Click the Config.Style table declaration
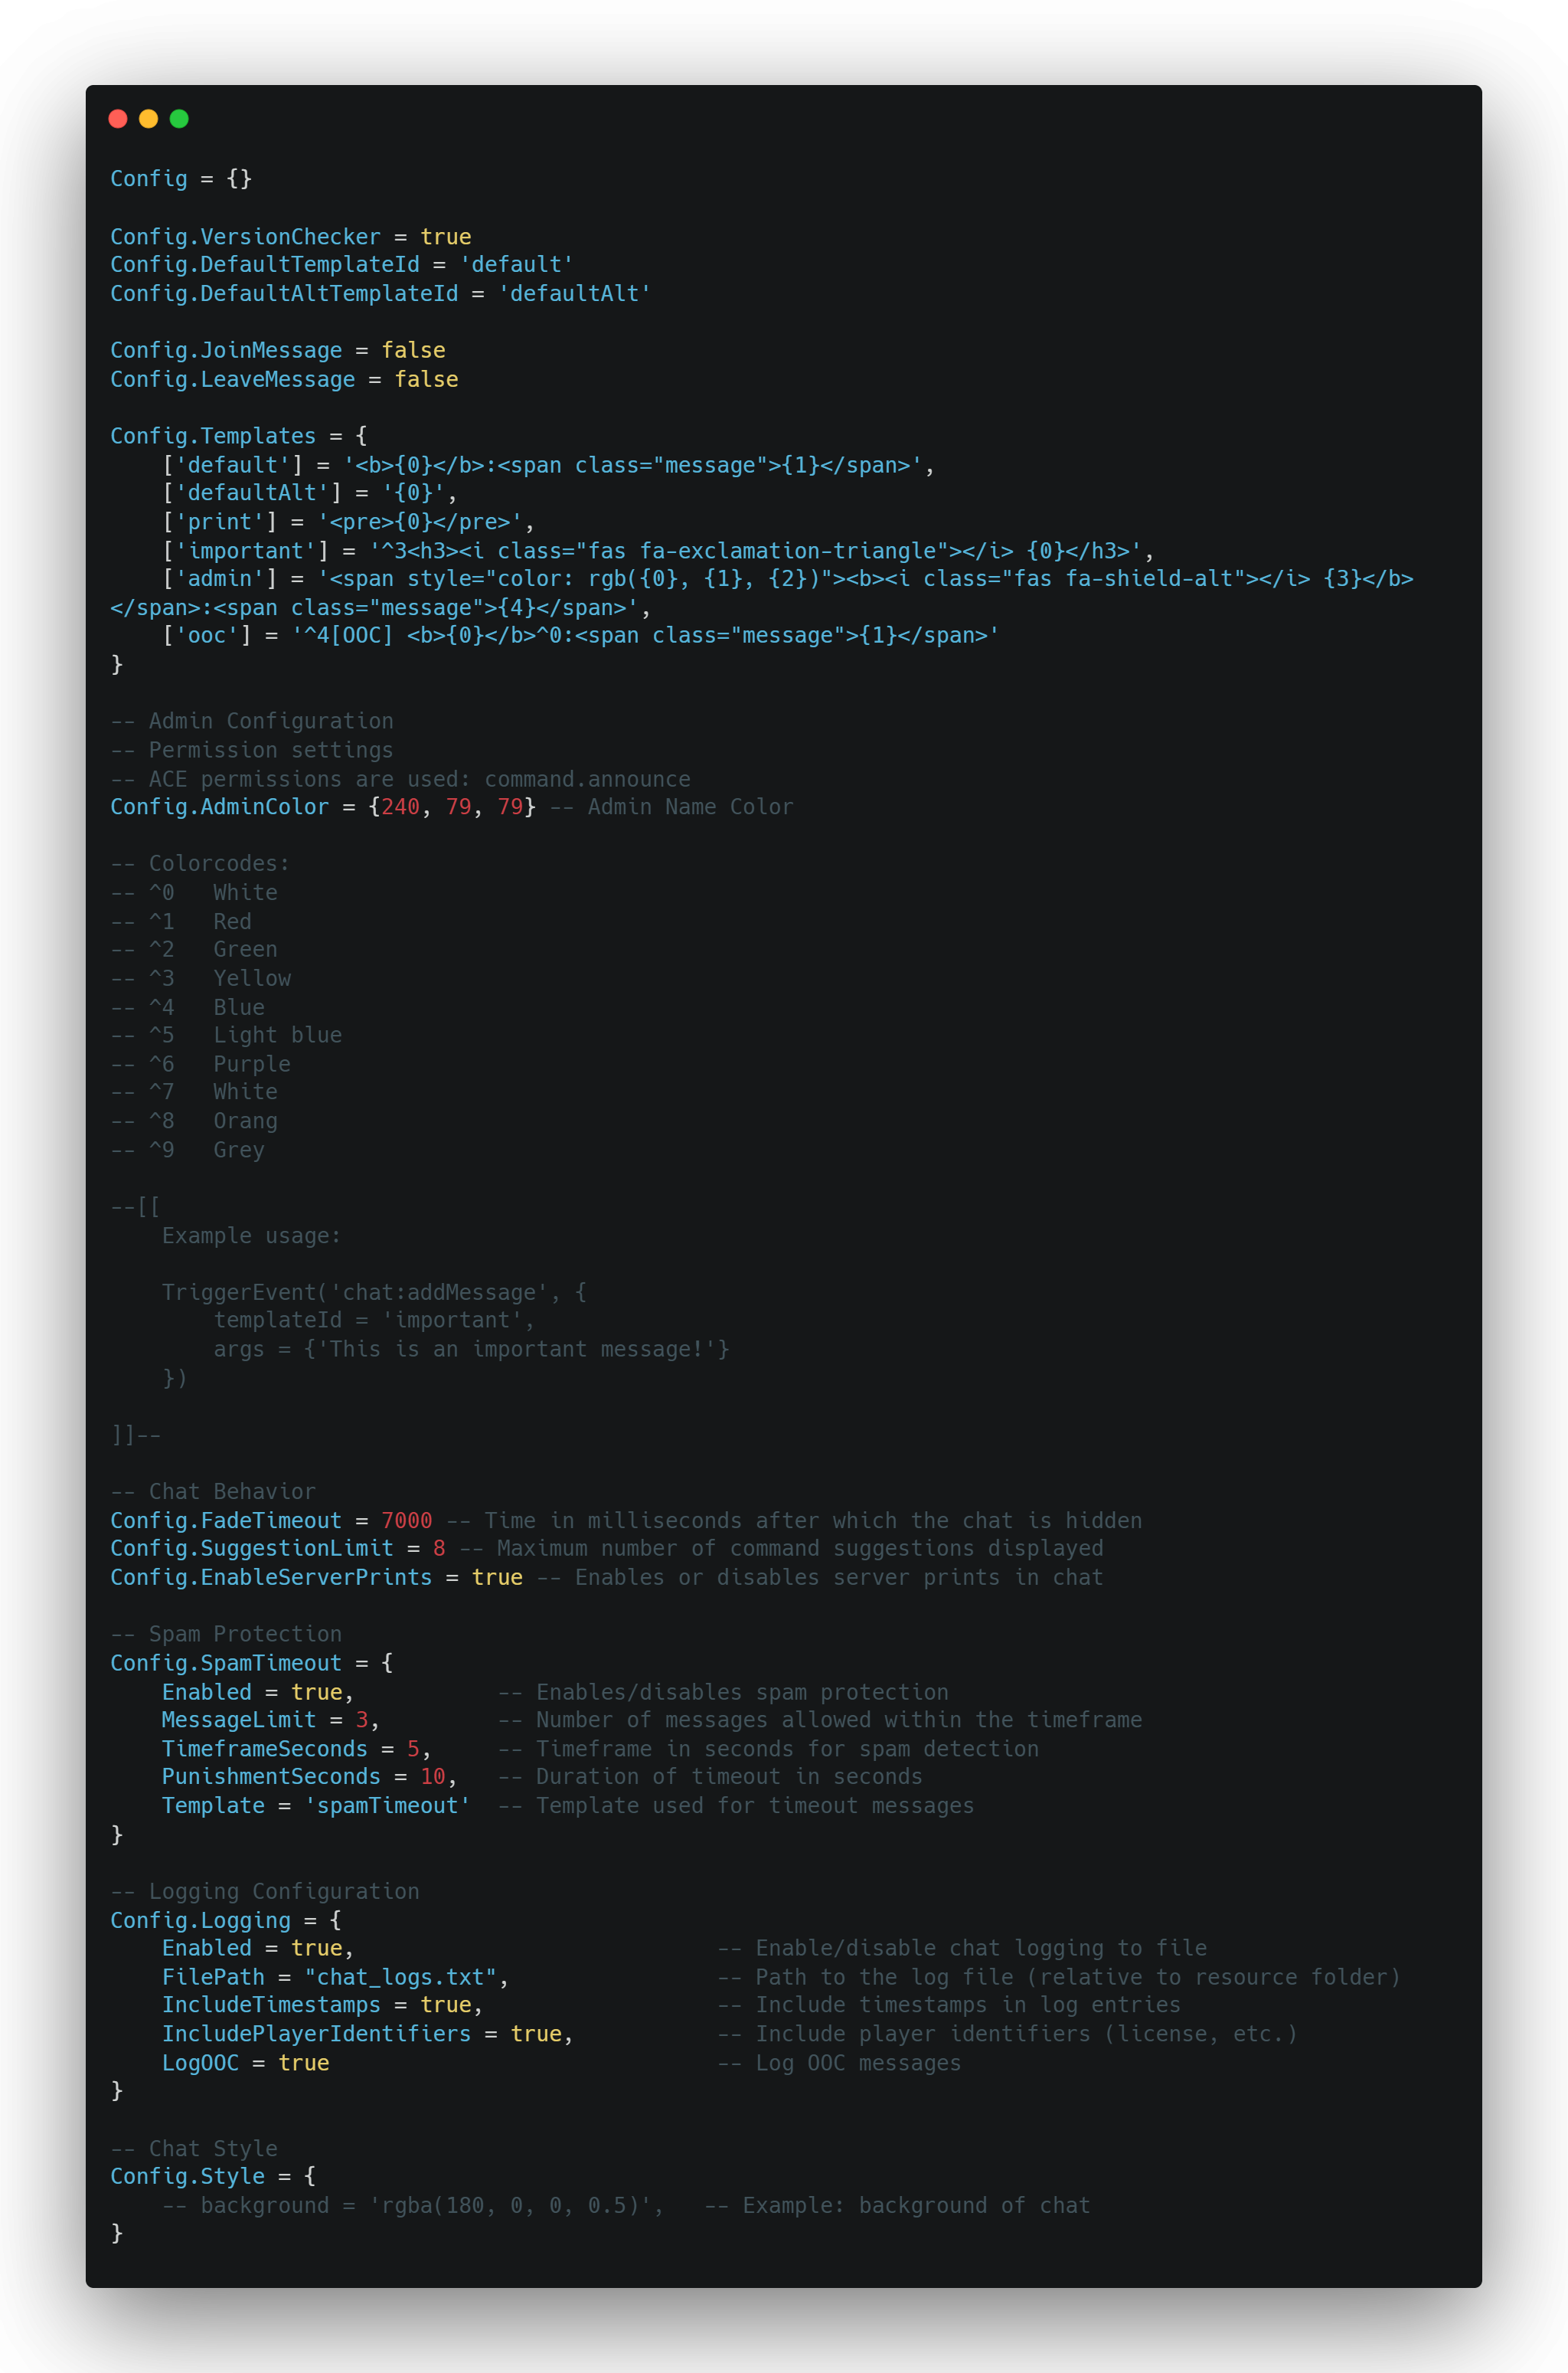Screen dimensions: 1568x2373 [x=213, y=2177]
